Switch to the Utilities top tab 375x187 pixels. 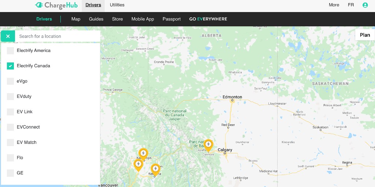[117, 5]
